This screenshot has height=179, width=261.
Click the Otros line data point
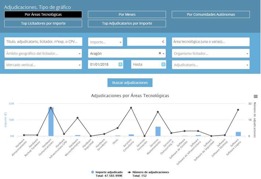(118, 128)
